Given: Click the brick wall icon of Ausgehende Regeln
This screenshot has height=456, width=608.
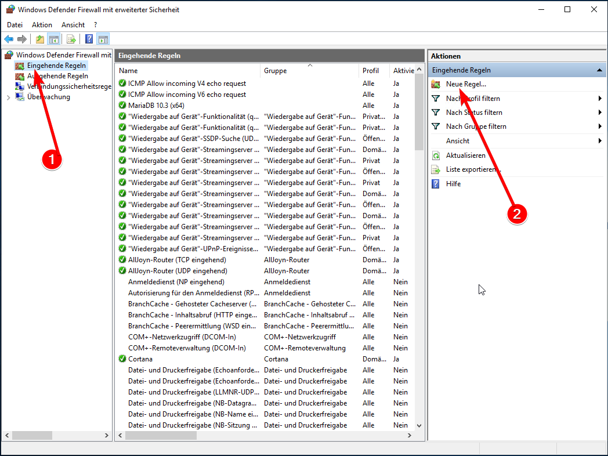Looking at the screenshot, I should coord(19,76).
